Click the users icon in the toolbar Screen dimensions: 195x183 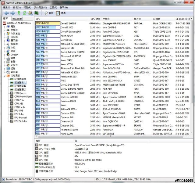[x=30, y=13]
